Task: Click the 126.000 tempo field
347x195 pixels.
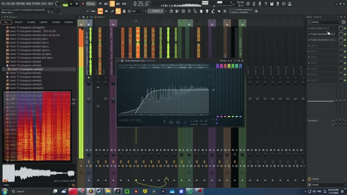Action: (91, 4)
